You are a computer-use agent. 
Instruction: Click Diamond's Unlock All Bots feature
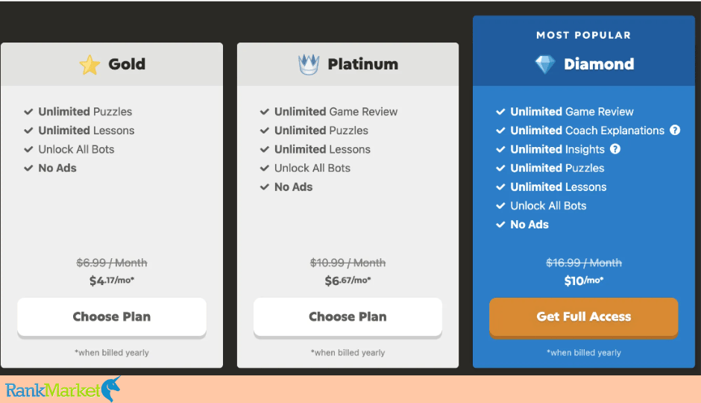click(548, 205)
